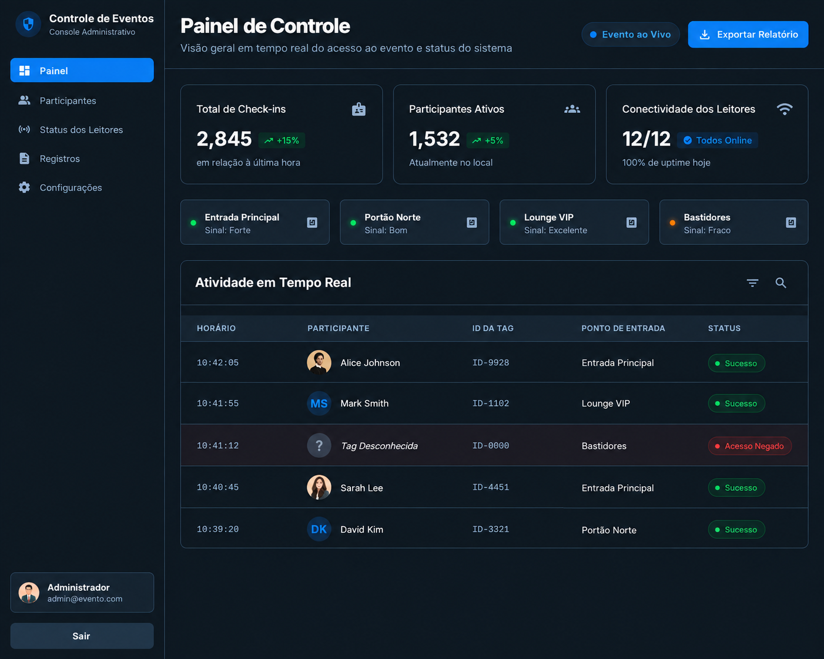This screenshot has width=824, height=659.
Task: Click the name Sarah Lee
Action: click(362, 488)
